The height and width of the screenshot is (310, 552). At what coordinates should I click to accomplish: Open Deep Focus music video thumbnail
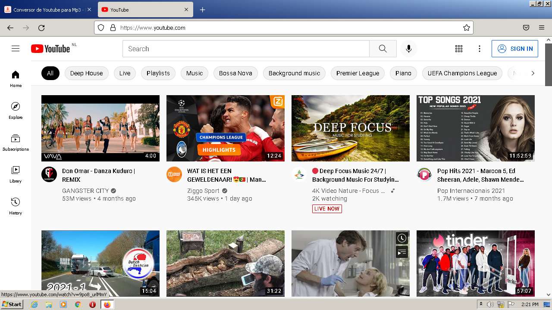tap(351, 128)
